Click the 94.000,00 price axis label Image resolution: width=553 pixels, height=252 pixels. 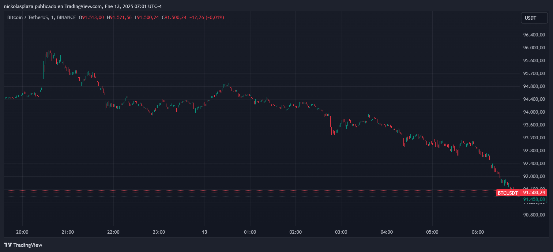point(534,112)
